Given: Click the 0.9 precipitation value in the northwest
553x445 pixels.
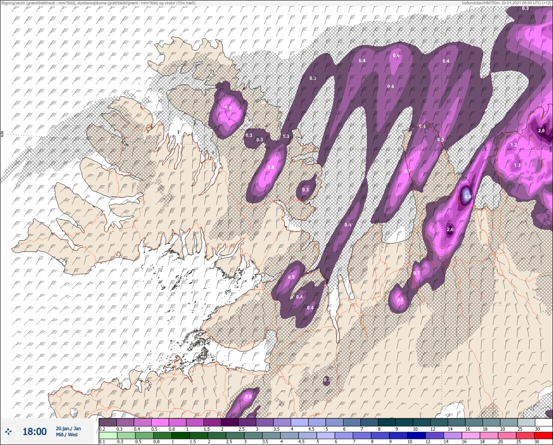Looking at the screenshot, I should (x=228, y=108).
